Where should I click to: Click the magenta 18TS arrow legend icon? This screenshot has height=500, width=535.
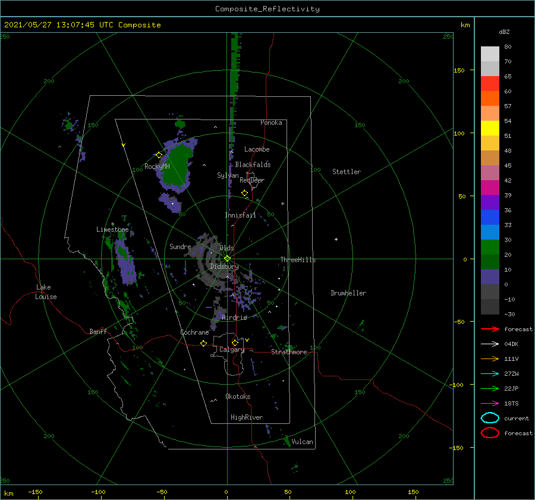[490, 404]
